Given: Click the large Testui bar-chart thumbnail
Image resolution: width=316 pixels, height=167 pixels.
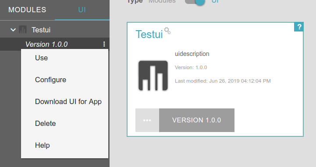Looking at the screenshot, I should [153, 76].
